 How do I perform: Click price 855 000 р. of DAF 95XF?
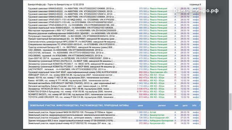144,72
